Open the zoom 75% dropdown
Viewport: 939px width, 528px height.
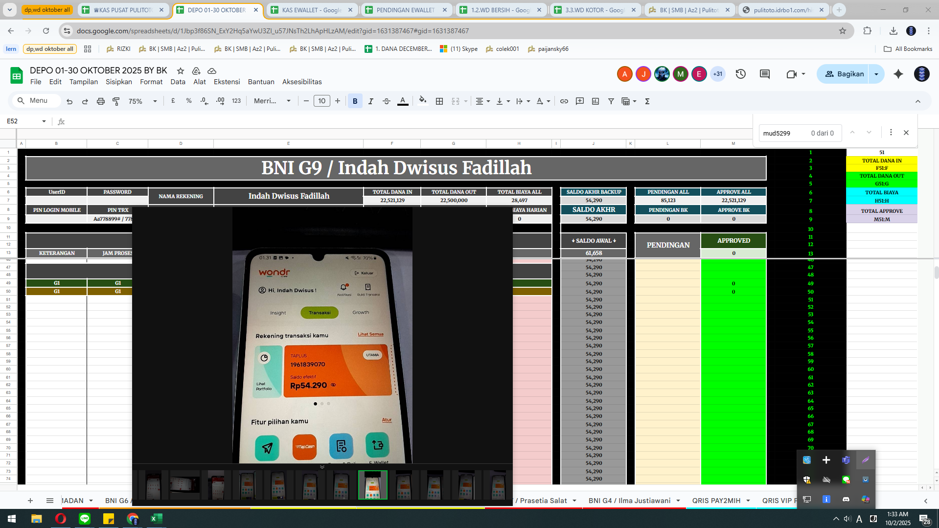click(x=143, y=101)
